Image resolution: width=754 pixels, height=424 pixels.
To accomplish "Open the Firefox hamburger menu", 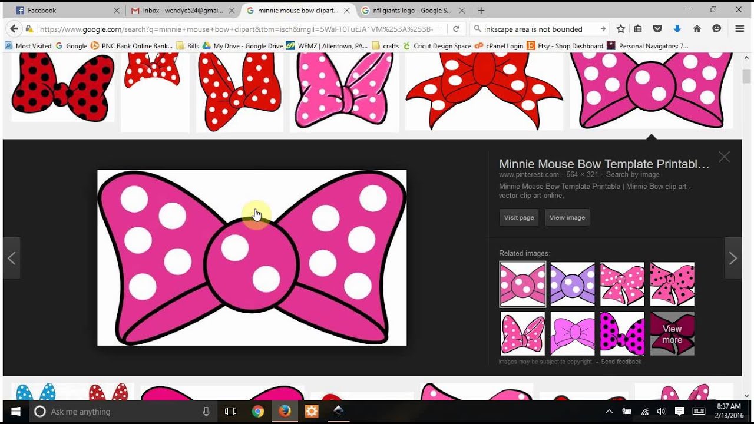I will click(740, 28).
